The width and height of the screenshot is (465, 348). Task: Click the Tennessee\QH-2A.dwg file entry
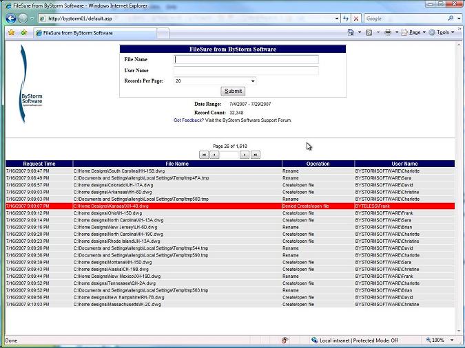(114, 283)
